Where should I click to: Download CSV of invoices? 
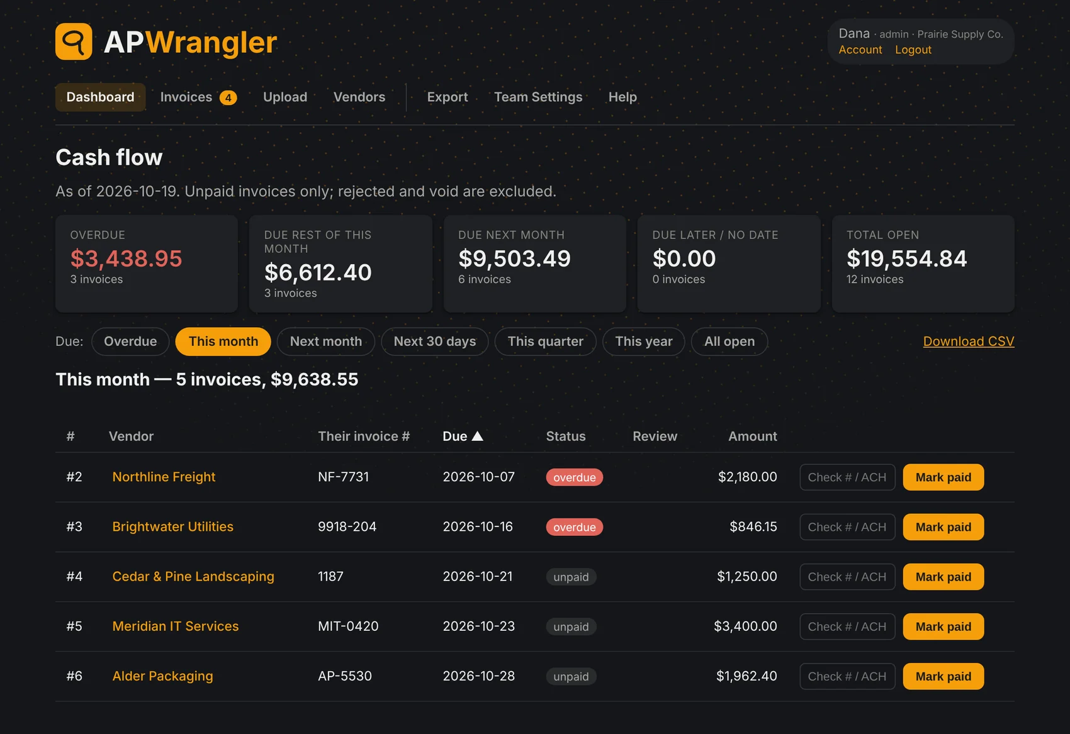(969, 341)
